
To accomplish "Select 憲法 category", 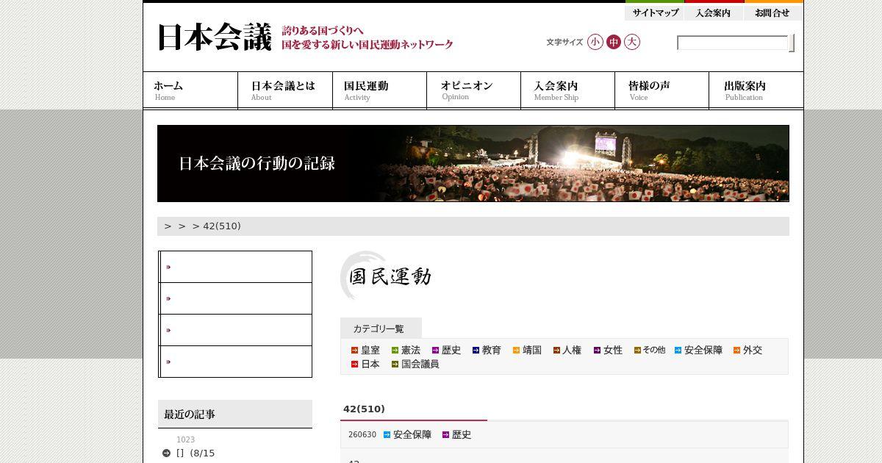I will click(406, 351).
